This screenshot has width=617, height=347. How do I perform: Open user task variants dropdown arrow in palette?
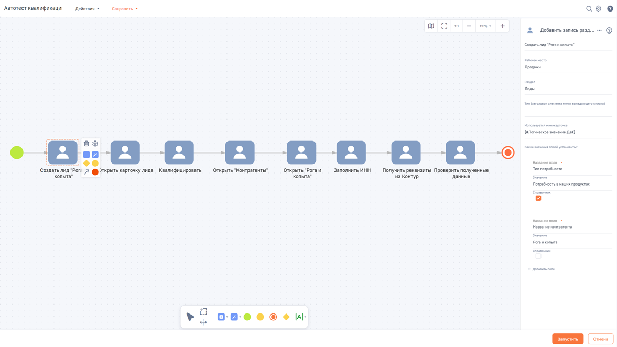(x=227, y=317)
